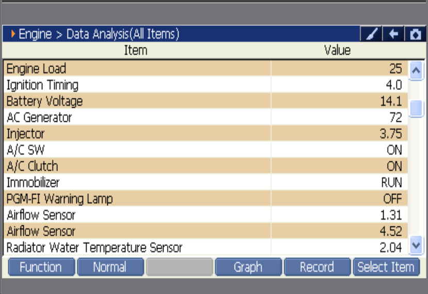Click the scroll up arrow
Screen dimensions: 428x294
pos(416,71)
